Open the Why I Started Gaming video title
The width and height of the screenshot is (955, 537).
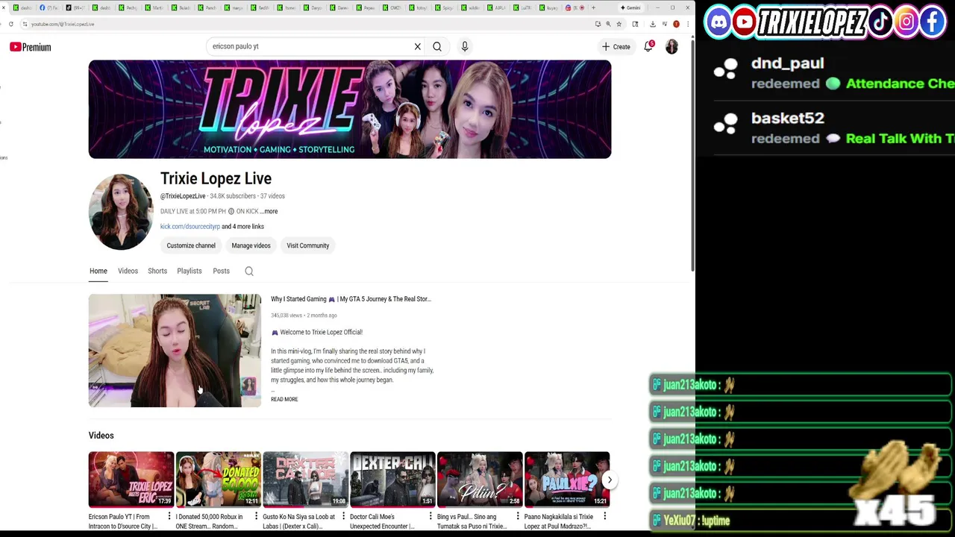(x=351, y=299)
